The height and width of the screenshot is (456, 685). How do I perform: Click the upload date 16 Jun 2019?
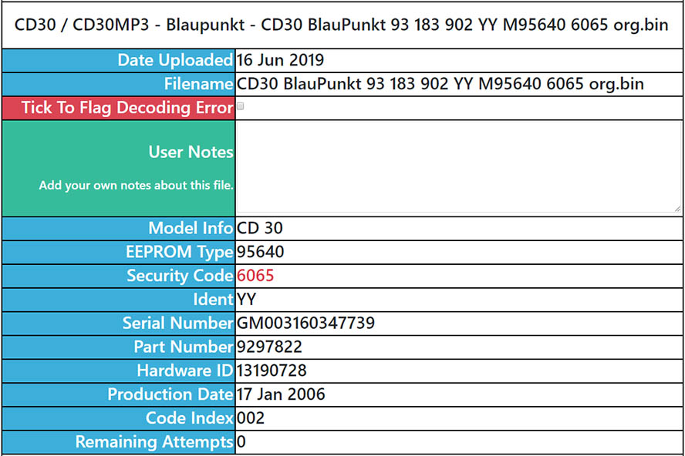(x=281, y=60)
